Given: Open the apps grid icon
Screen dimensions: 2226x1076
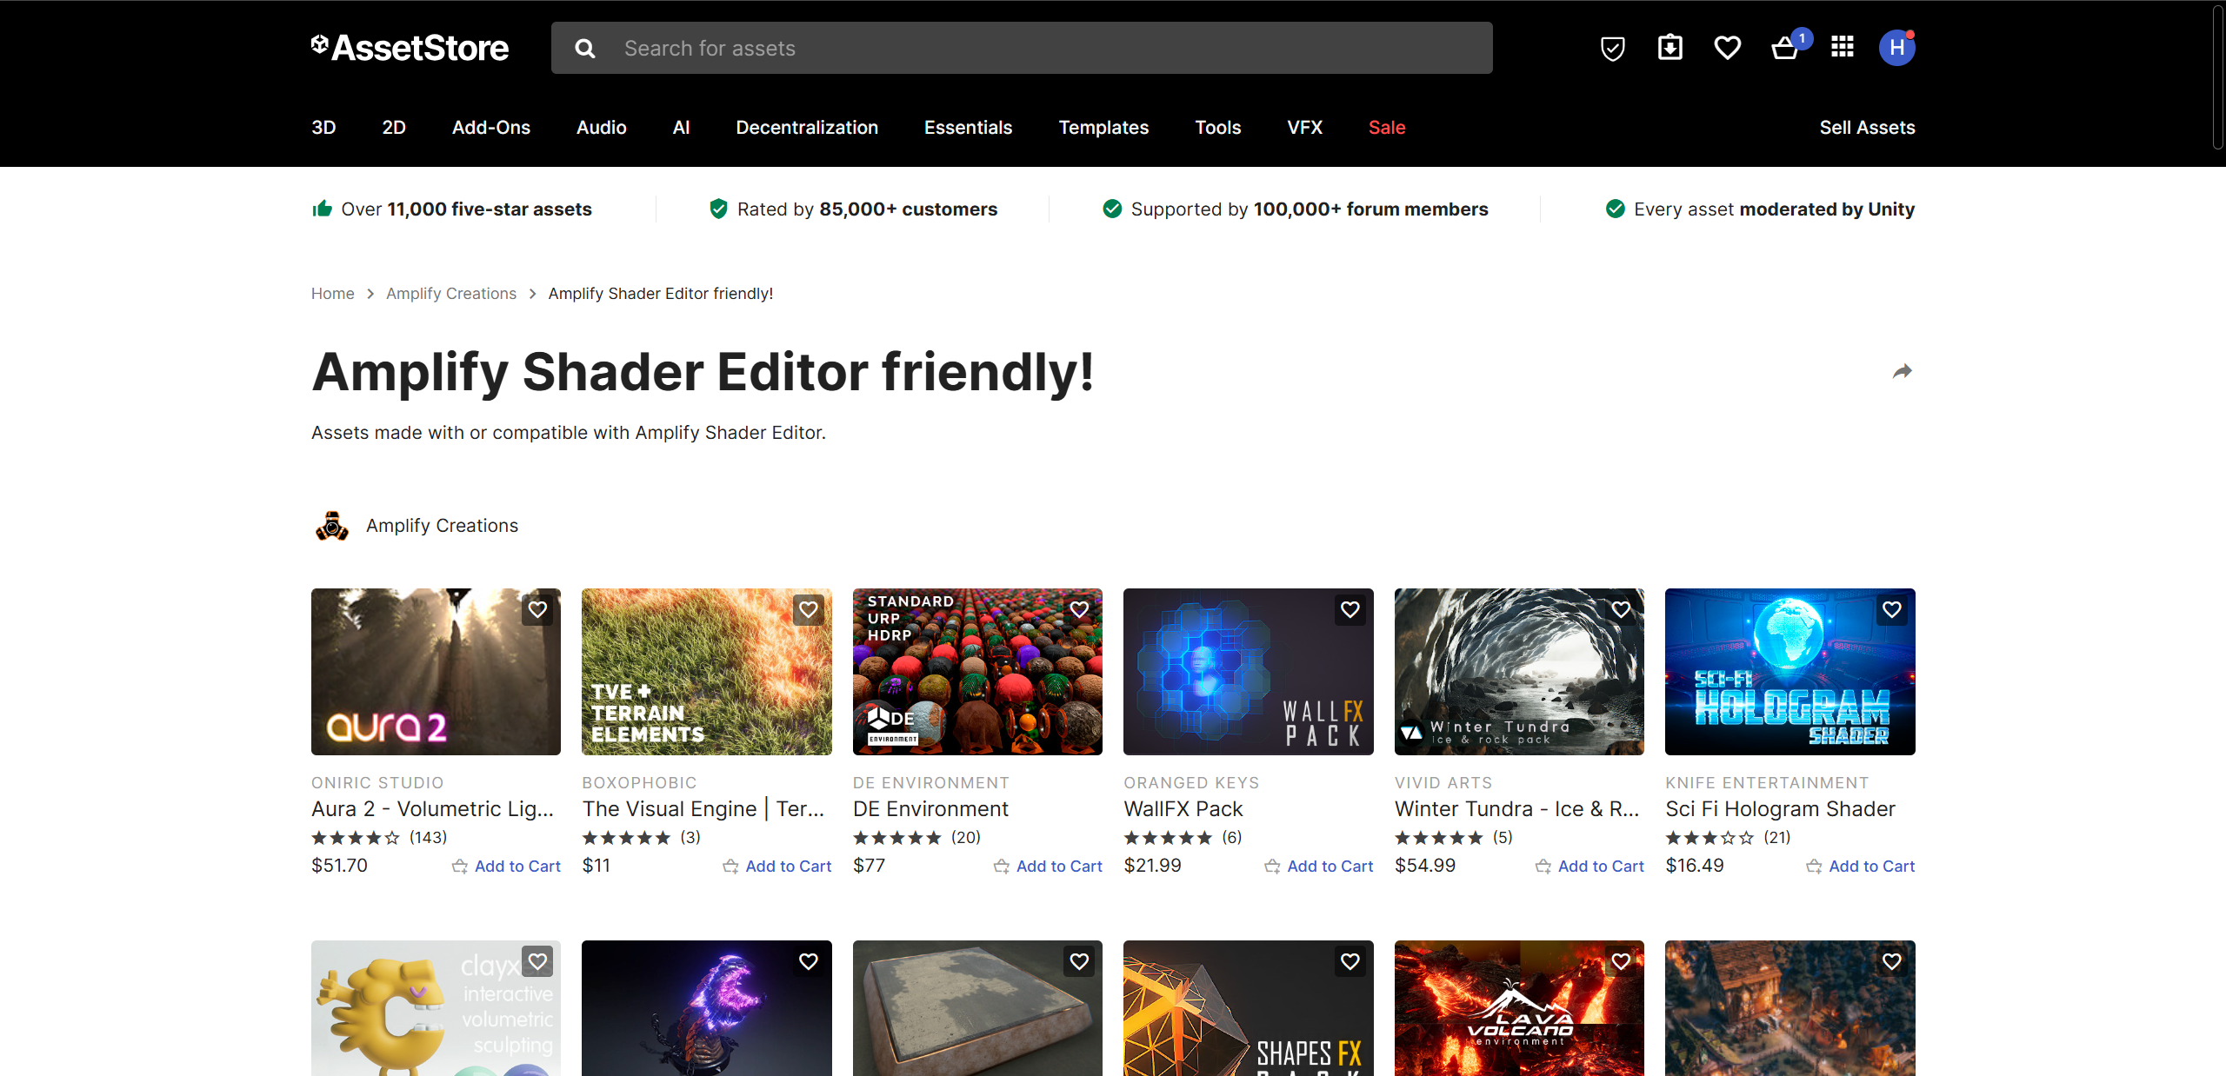Looking at the screenshot, I should point(1842,48).
